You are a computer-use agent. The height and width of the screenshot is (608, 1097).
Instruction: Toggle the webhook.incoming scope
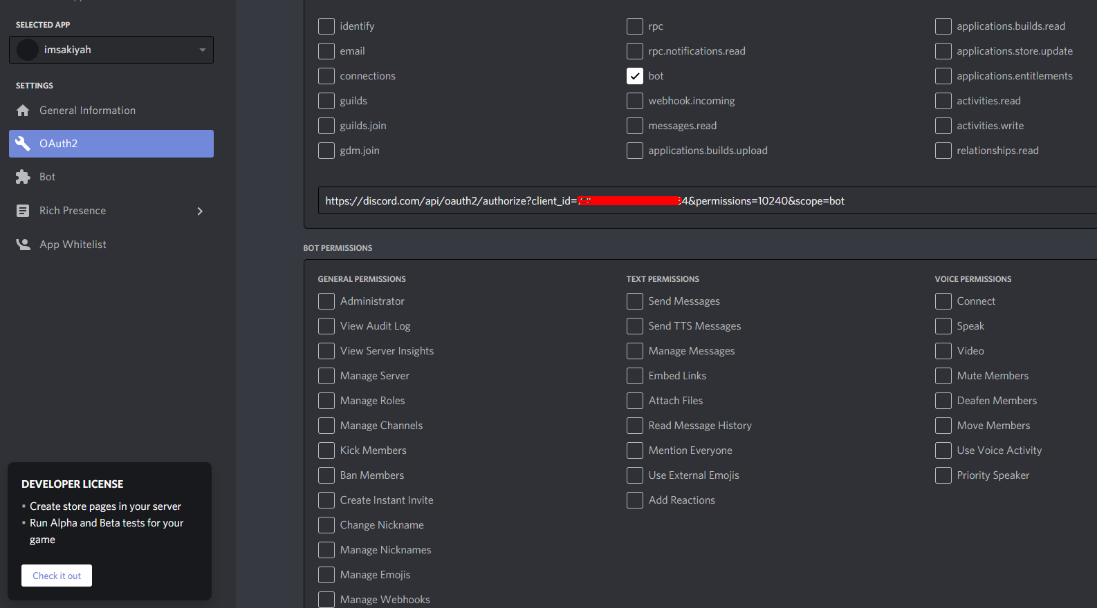point(634,101)
